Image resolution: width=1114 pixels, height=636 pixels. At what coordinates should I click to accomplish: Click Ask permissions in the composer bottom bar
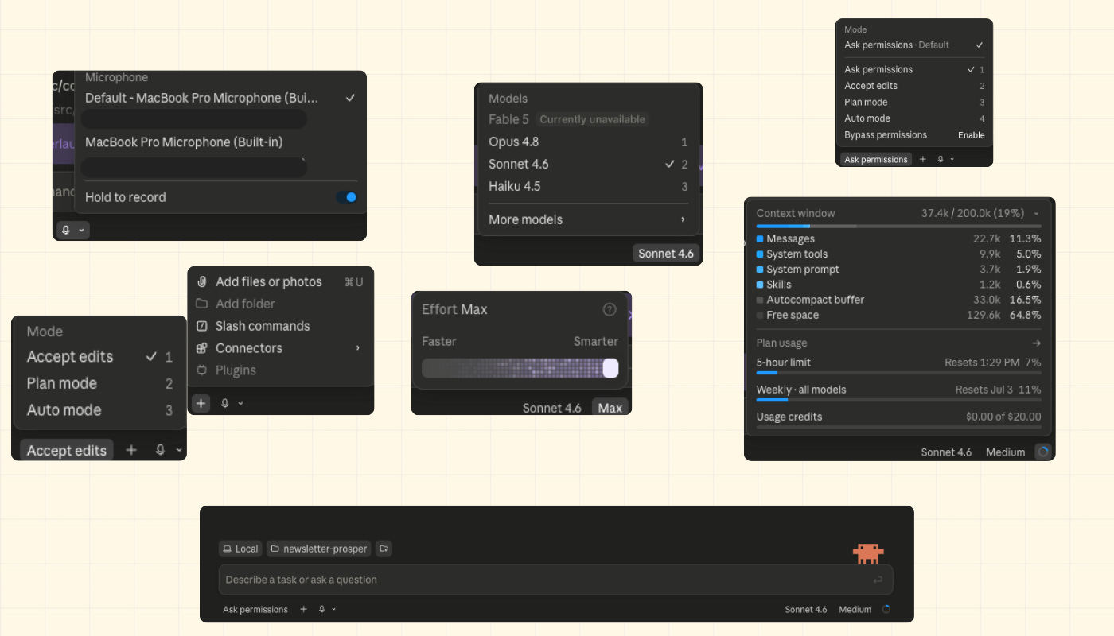click(255, 610)
